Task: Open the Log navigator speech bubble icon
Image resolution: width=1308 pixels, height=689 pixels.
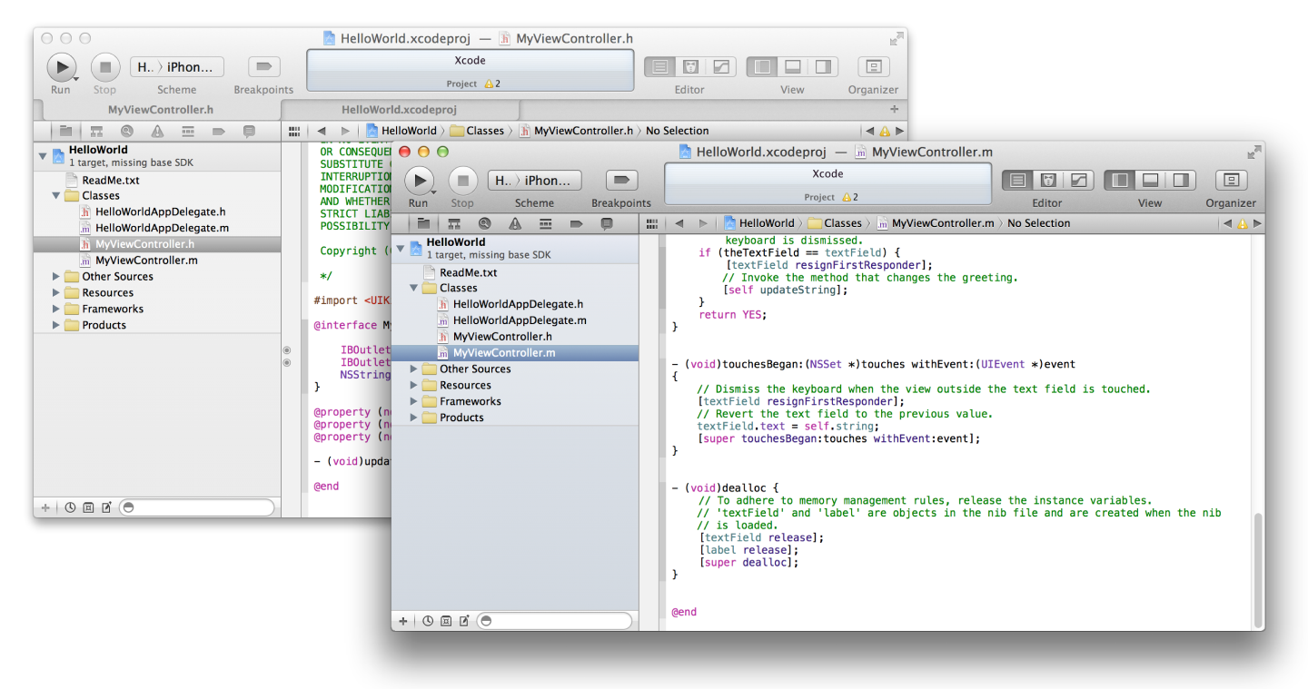Action: (605, 223)
